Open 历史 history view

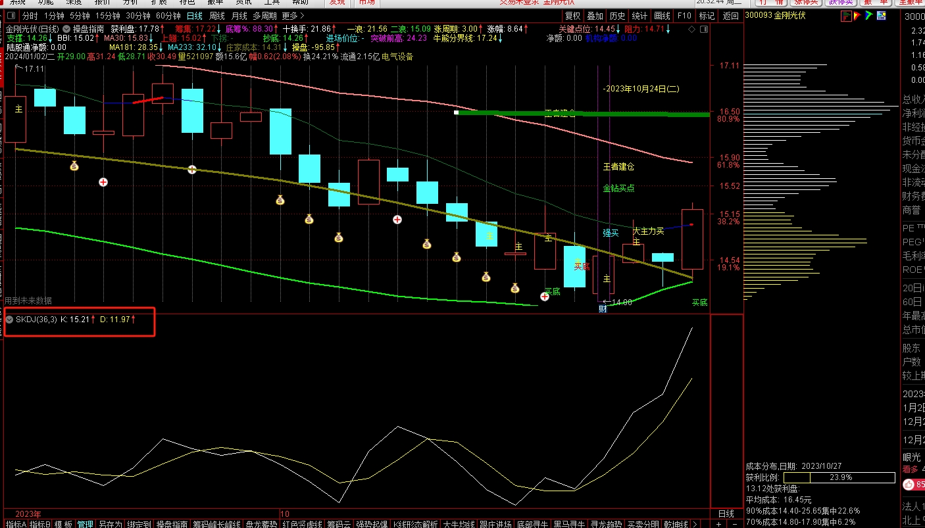click(x=617, y=16)
